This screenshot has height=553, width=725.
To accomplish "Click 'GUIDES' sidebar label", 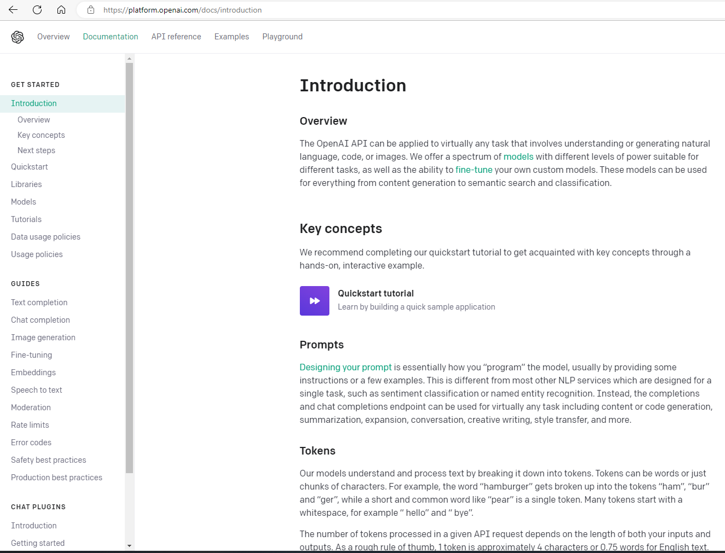I will [25, 284].
